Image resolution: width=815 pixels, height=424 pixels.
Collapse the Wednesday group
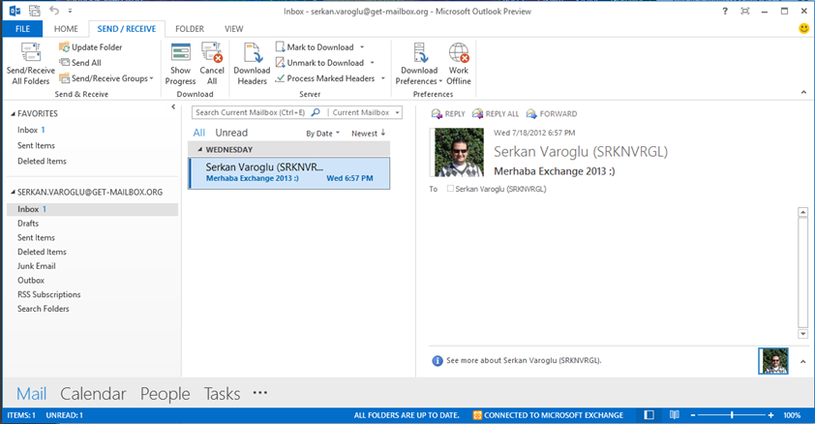pos(199,150)
